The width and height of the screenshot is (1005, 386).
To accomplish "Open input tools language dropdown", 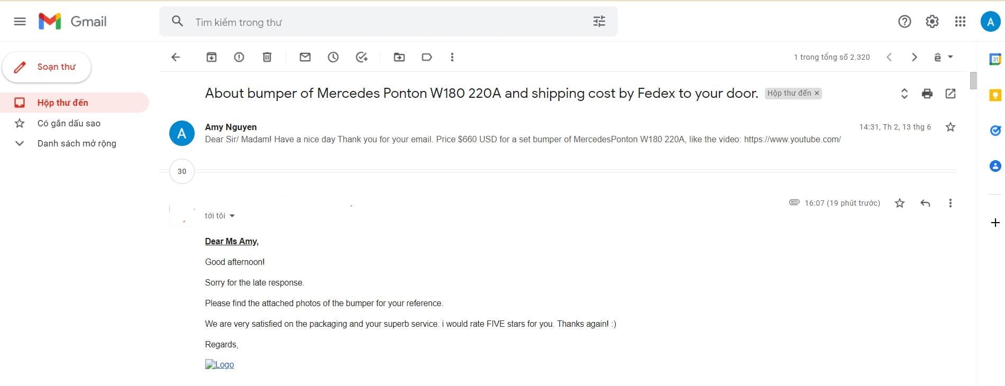I will (x=951, y=57).
